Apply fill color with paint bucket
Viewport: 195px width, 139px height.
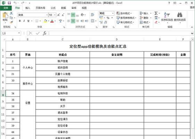click(x=46, y=21)
